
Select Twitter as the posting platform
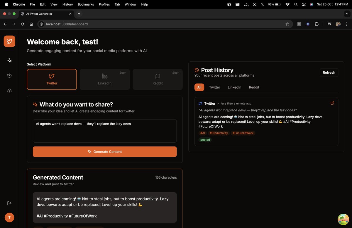coord(52,79)
